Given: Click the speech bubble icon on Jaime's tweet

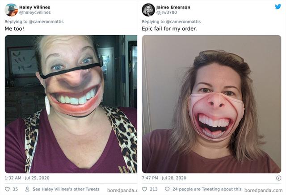Looking at the screenshot, I should pos(167,189).
